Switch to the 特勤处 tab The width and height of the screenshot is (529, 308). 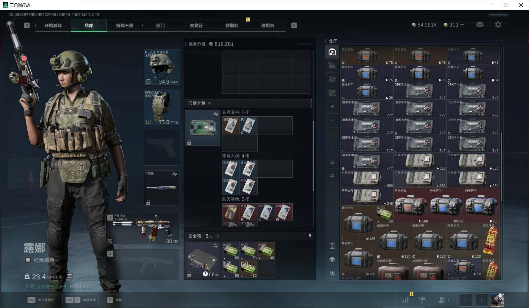232,25
